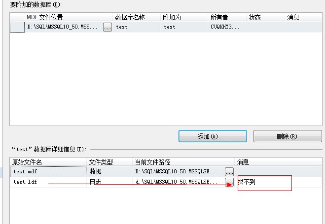Click the 状态 column header
Viewport: 325px width, 224px height.
pos(254,17)
